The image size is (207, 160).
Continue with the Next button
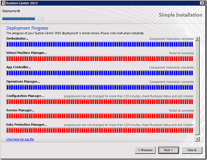click(168, 150)
